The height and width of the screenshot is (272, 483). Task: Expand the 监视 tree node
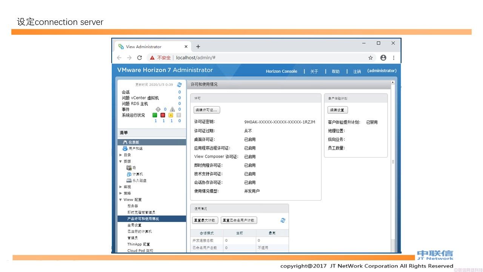click(121, 187)
